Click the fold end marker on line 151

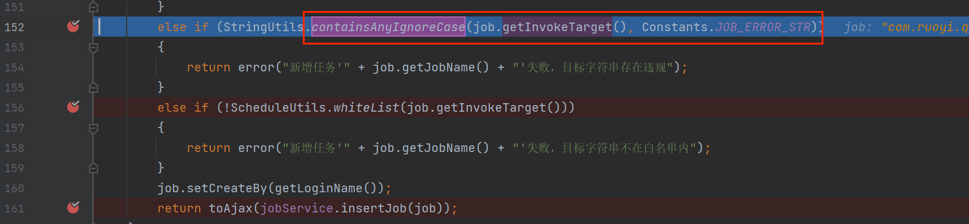point(94,7)
